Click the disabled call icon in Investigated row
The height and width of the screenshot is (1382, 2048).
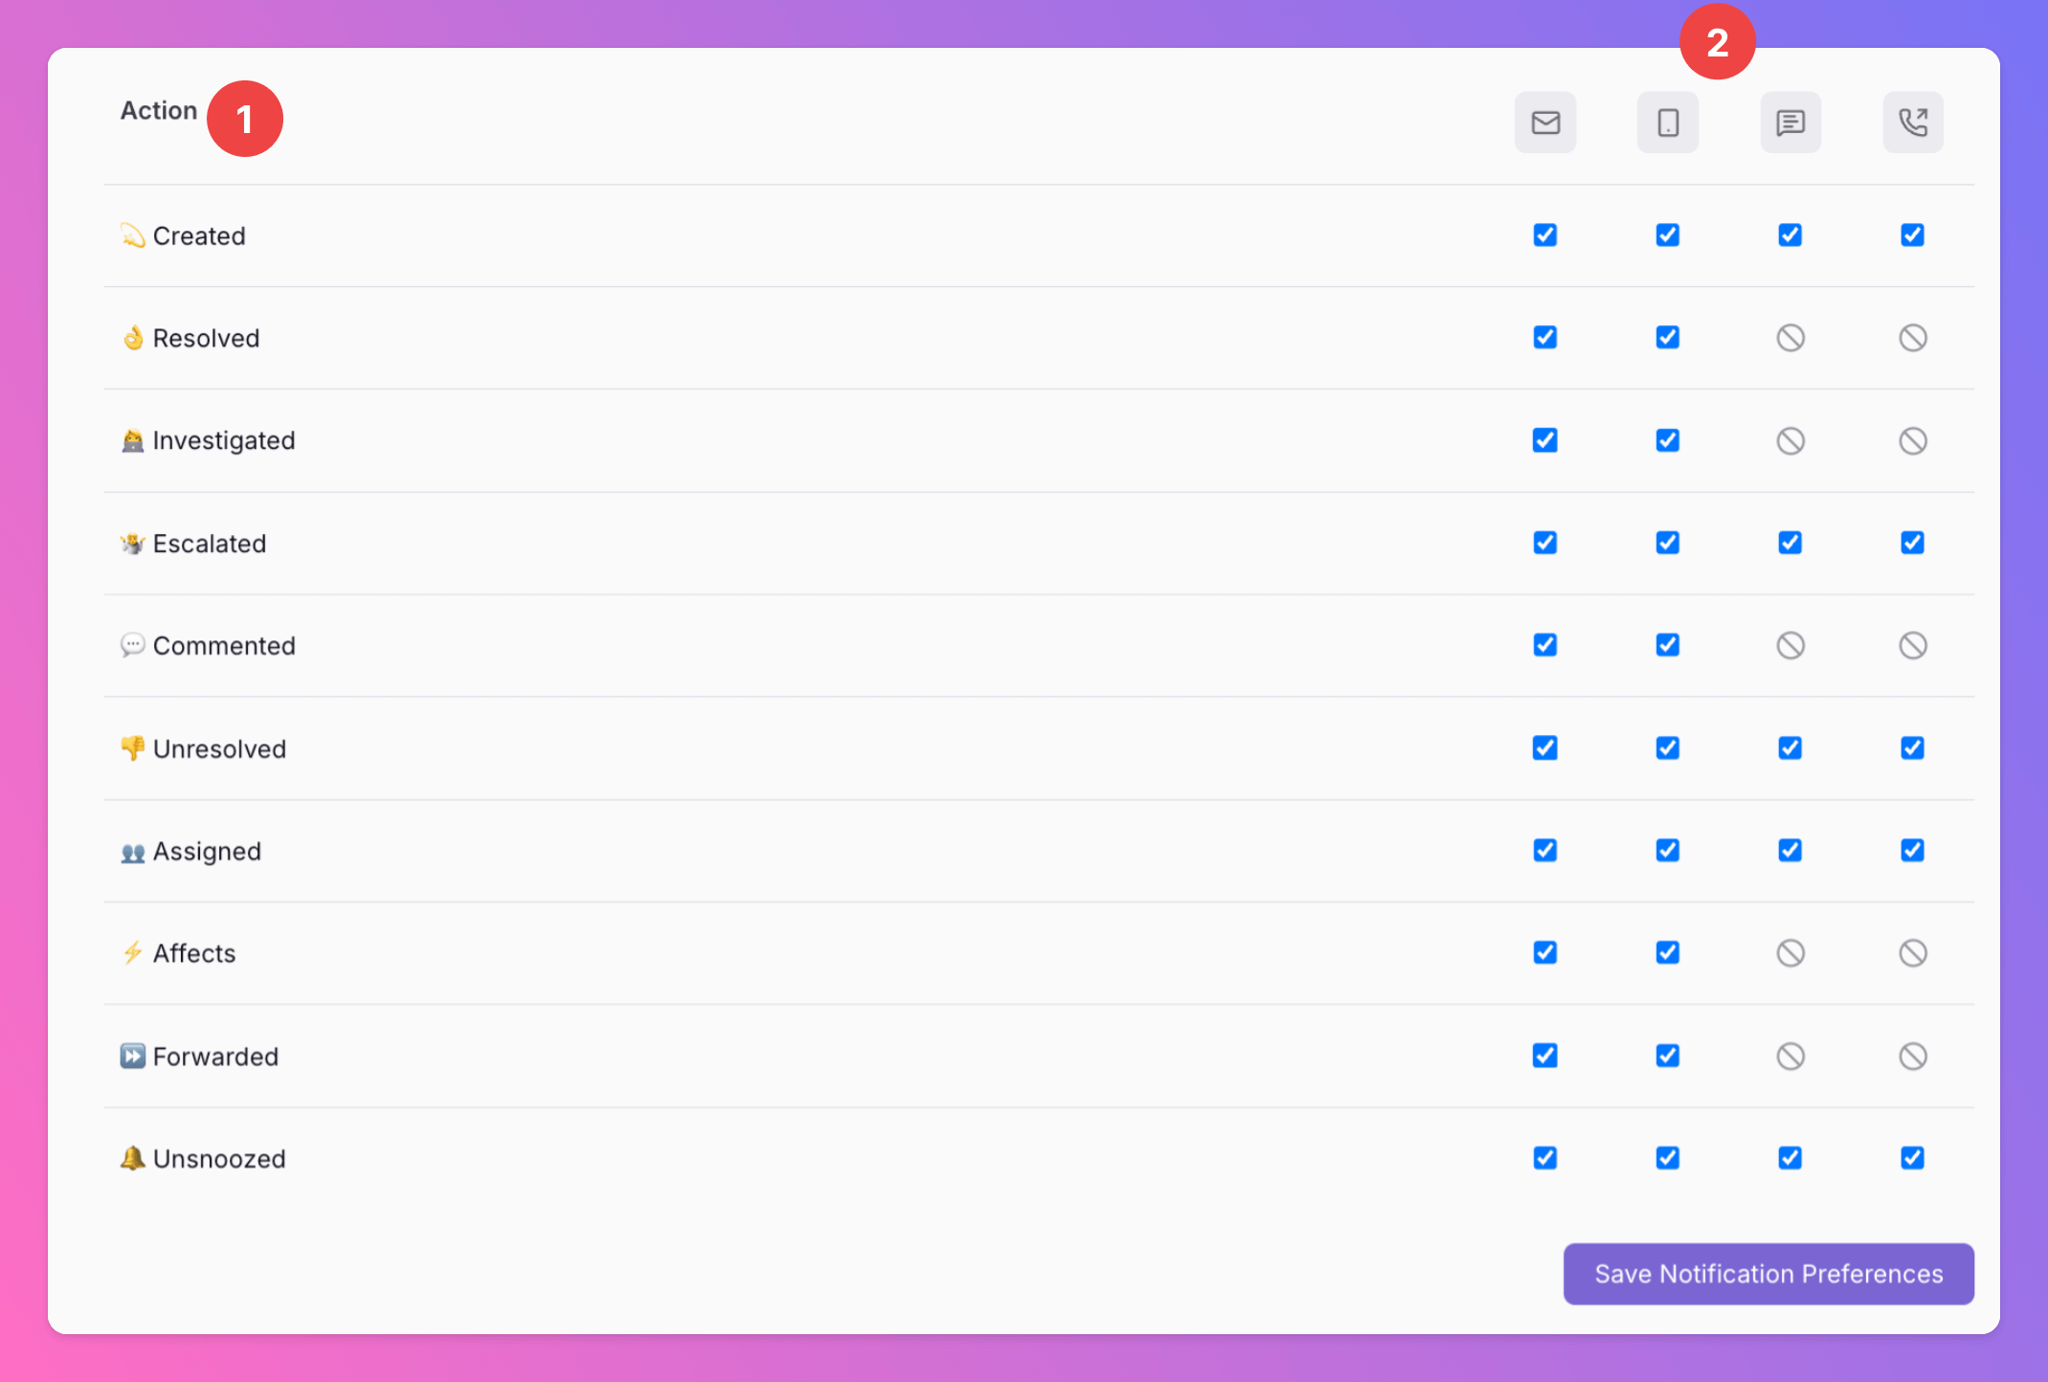click(x=1912, y=440)
